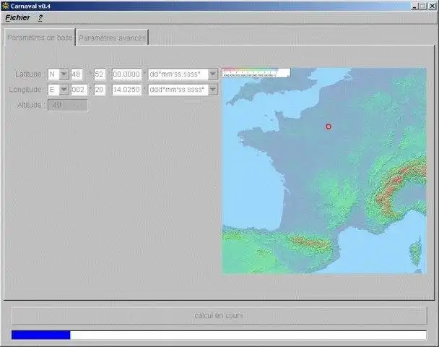Open the ? help menu
Image resolution: width=439 pixels, height=347 pixels.
point(40,18)
